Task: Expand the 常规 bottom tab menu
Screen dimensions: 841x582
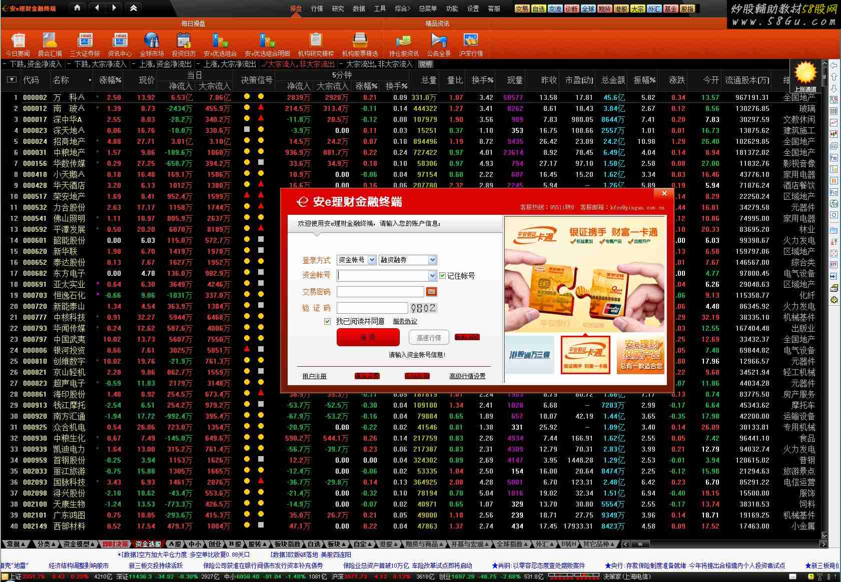Action: 16,544
